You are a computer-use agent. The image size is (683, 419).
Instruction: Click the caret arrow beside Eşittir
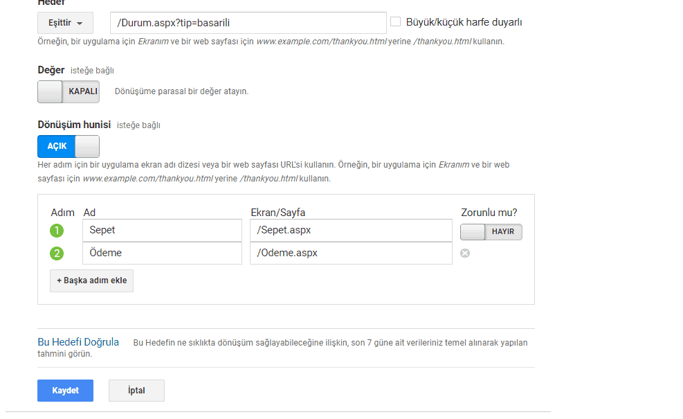[80, 24]
